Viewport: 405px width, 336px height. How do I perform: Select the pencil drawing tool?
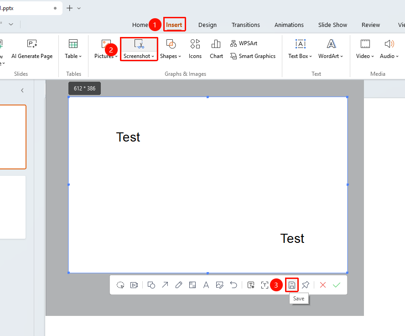[178, 285]
